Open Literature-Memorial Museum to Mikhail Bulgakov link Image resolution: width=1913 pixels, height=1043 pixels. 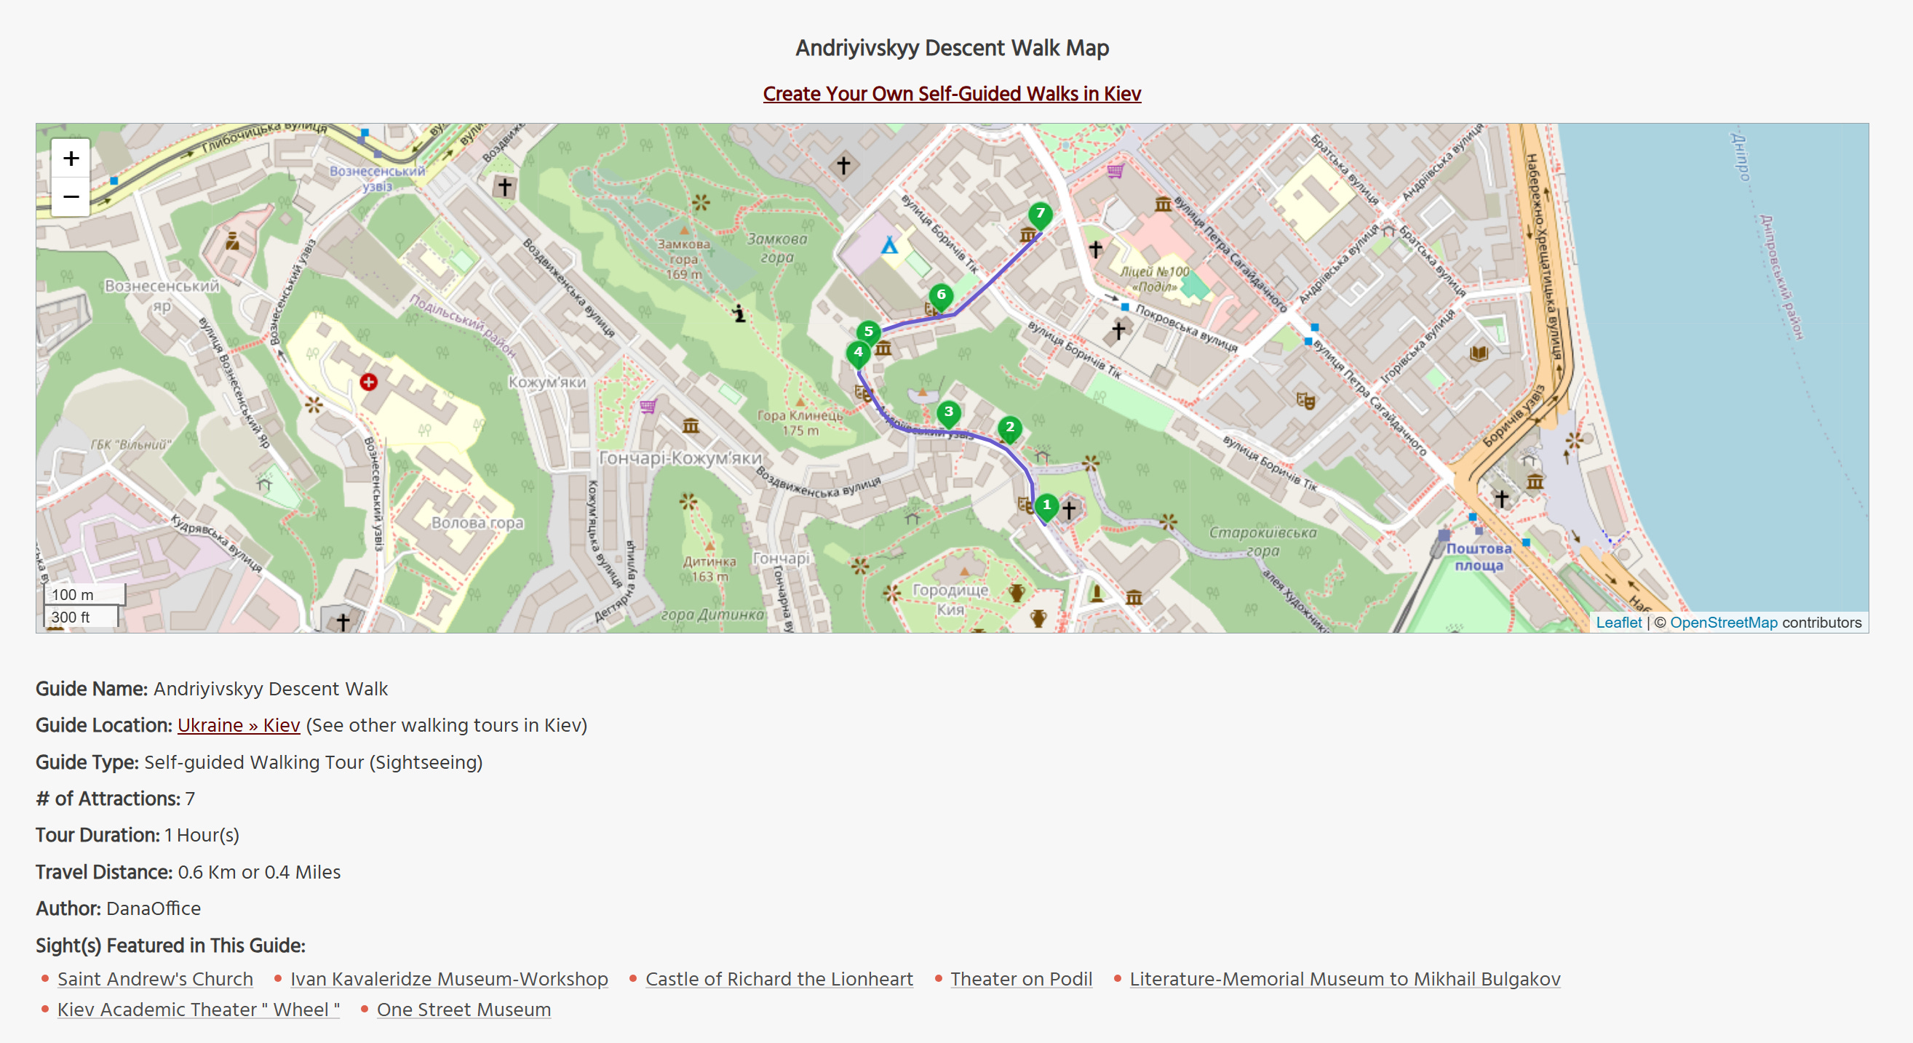1344,978
